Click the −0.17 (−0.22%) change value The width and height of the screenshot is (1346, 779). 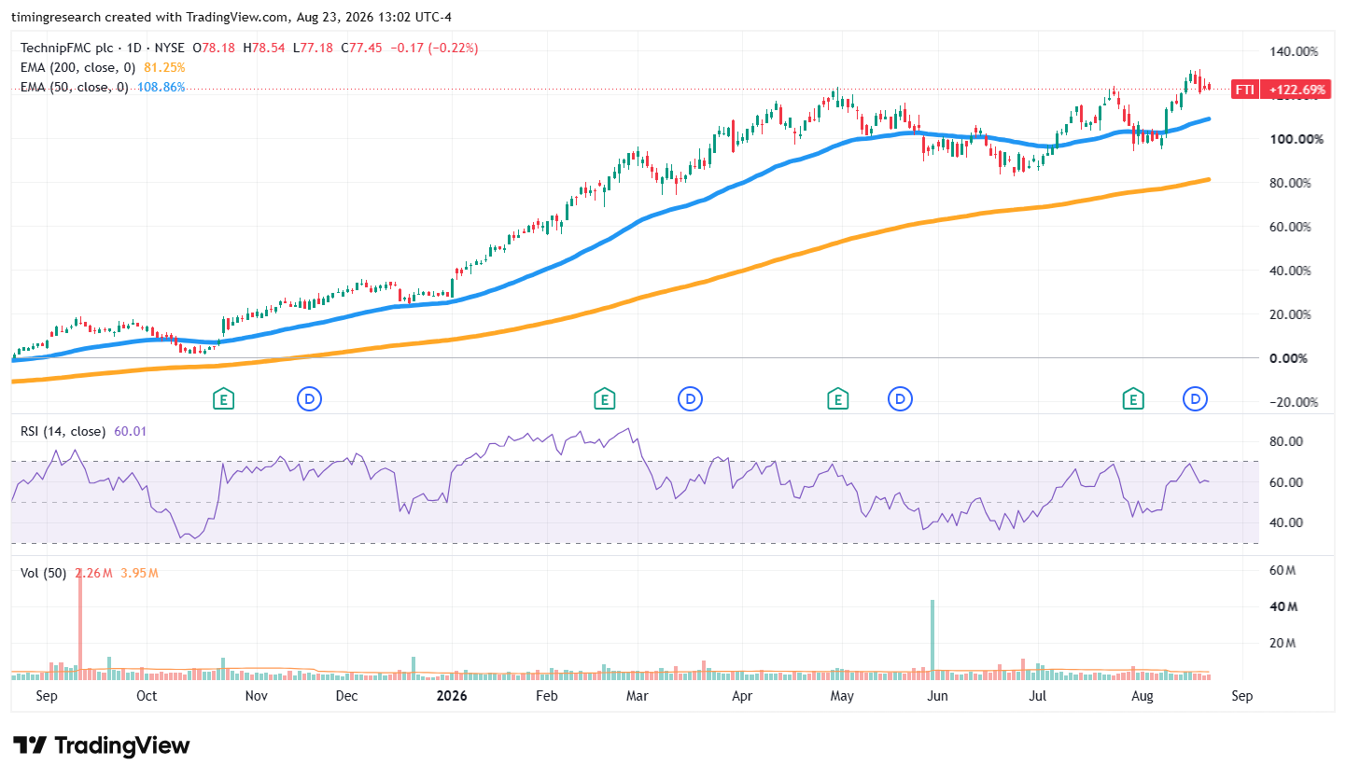pos(434,48)
